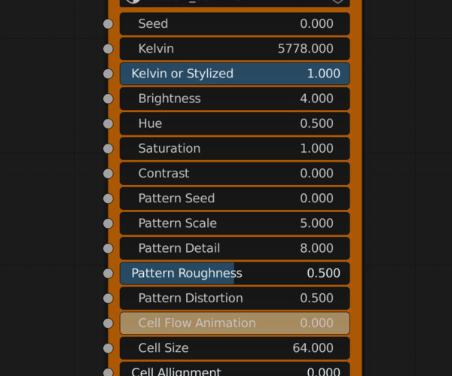
Task: Click the Pattern Roughness slider
Action: point(234,273)
